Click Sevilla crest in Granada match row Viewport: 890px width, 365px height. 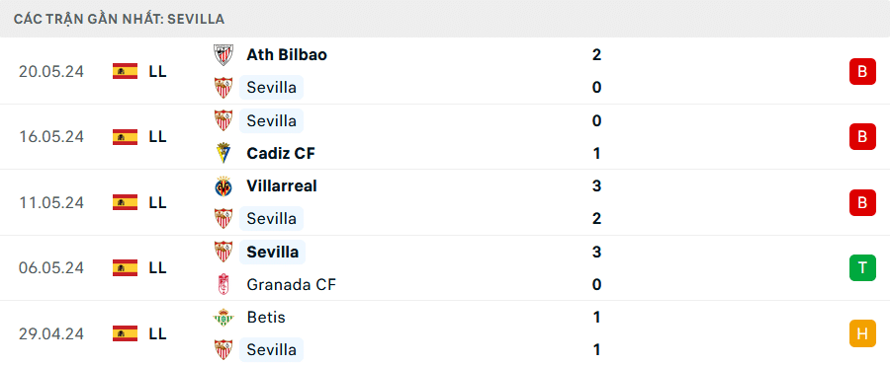coord(223,252)
